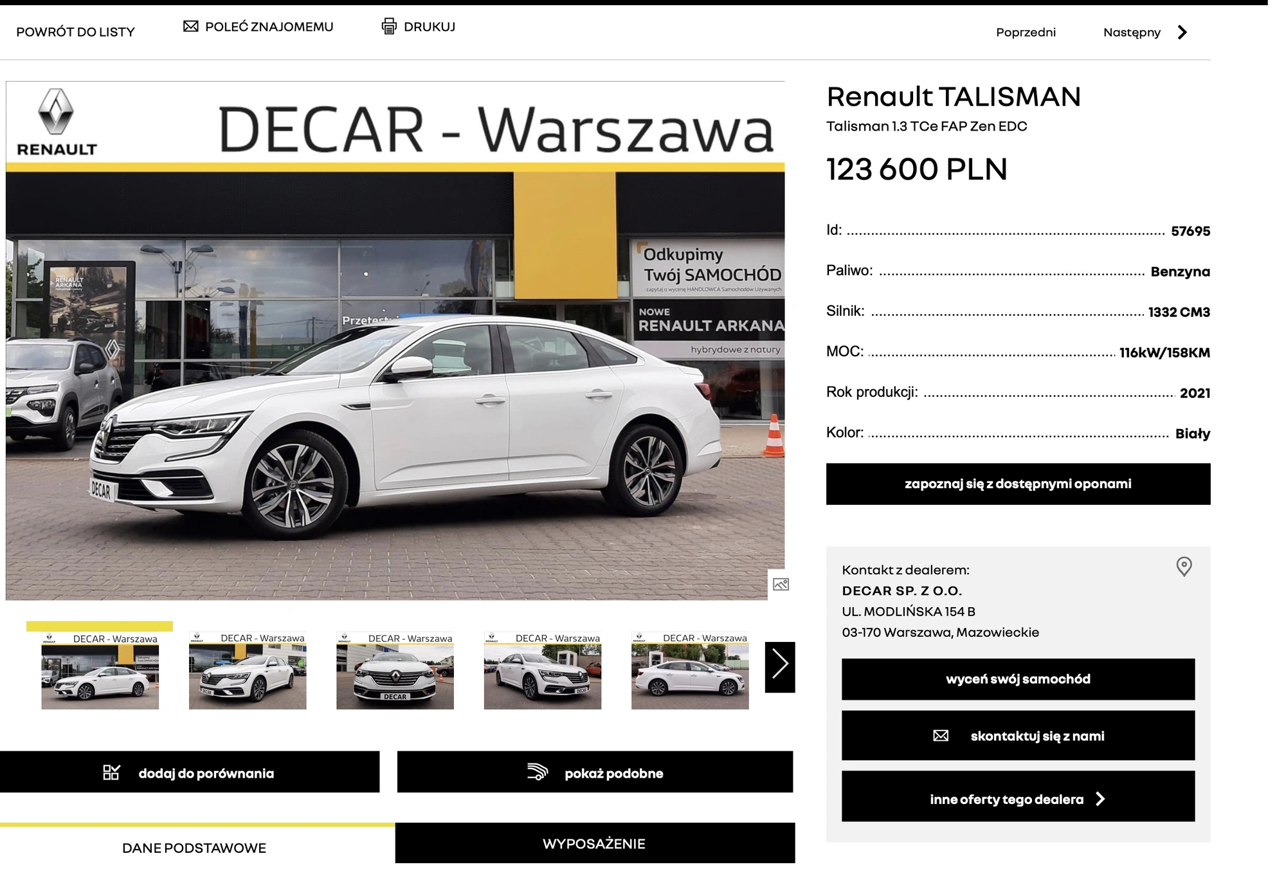The height and width of the screenshot is (885, 1286).
Task: Click the Id value 57695
Action: [x=1190, y=231]
